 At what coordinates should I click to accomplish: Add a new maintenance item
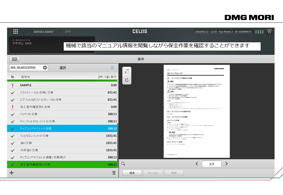(11, 173)
